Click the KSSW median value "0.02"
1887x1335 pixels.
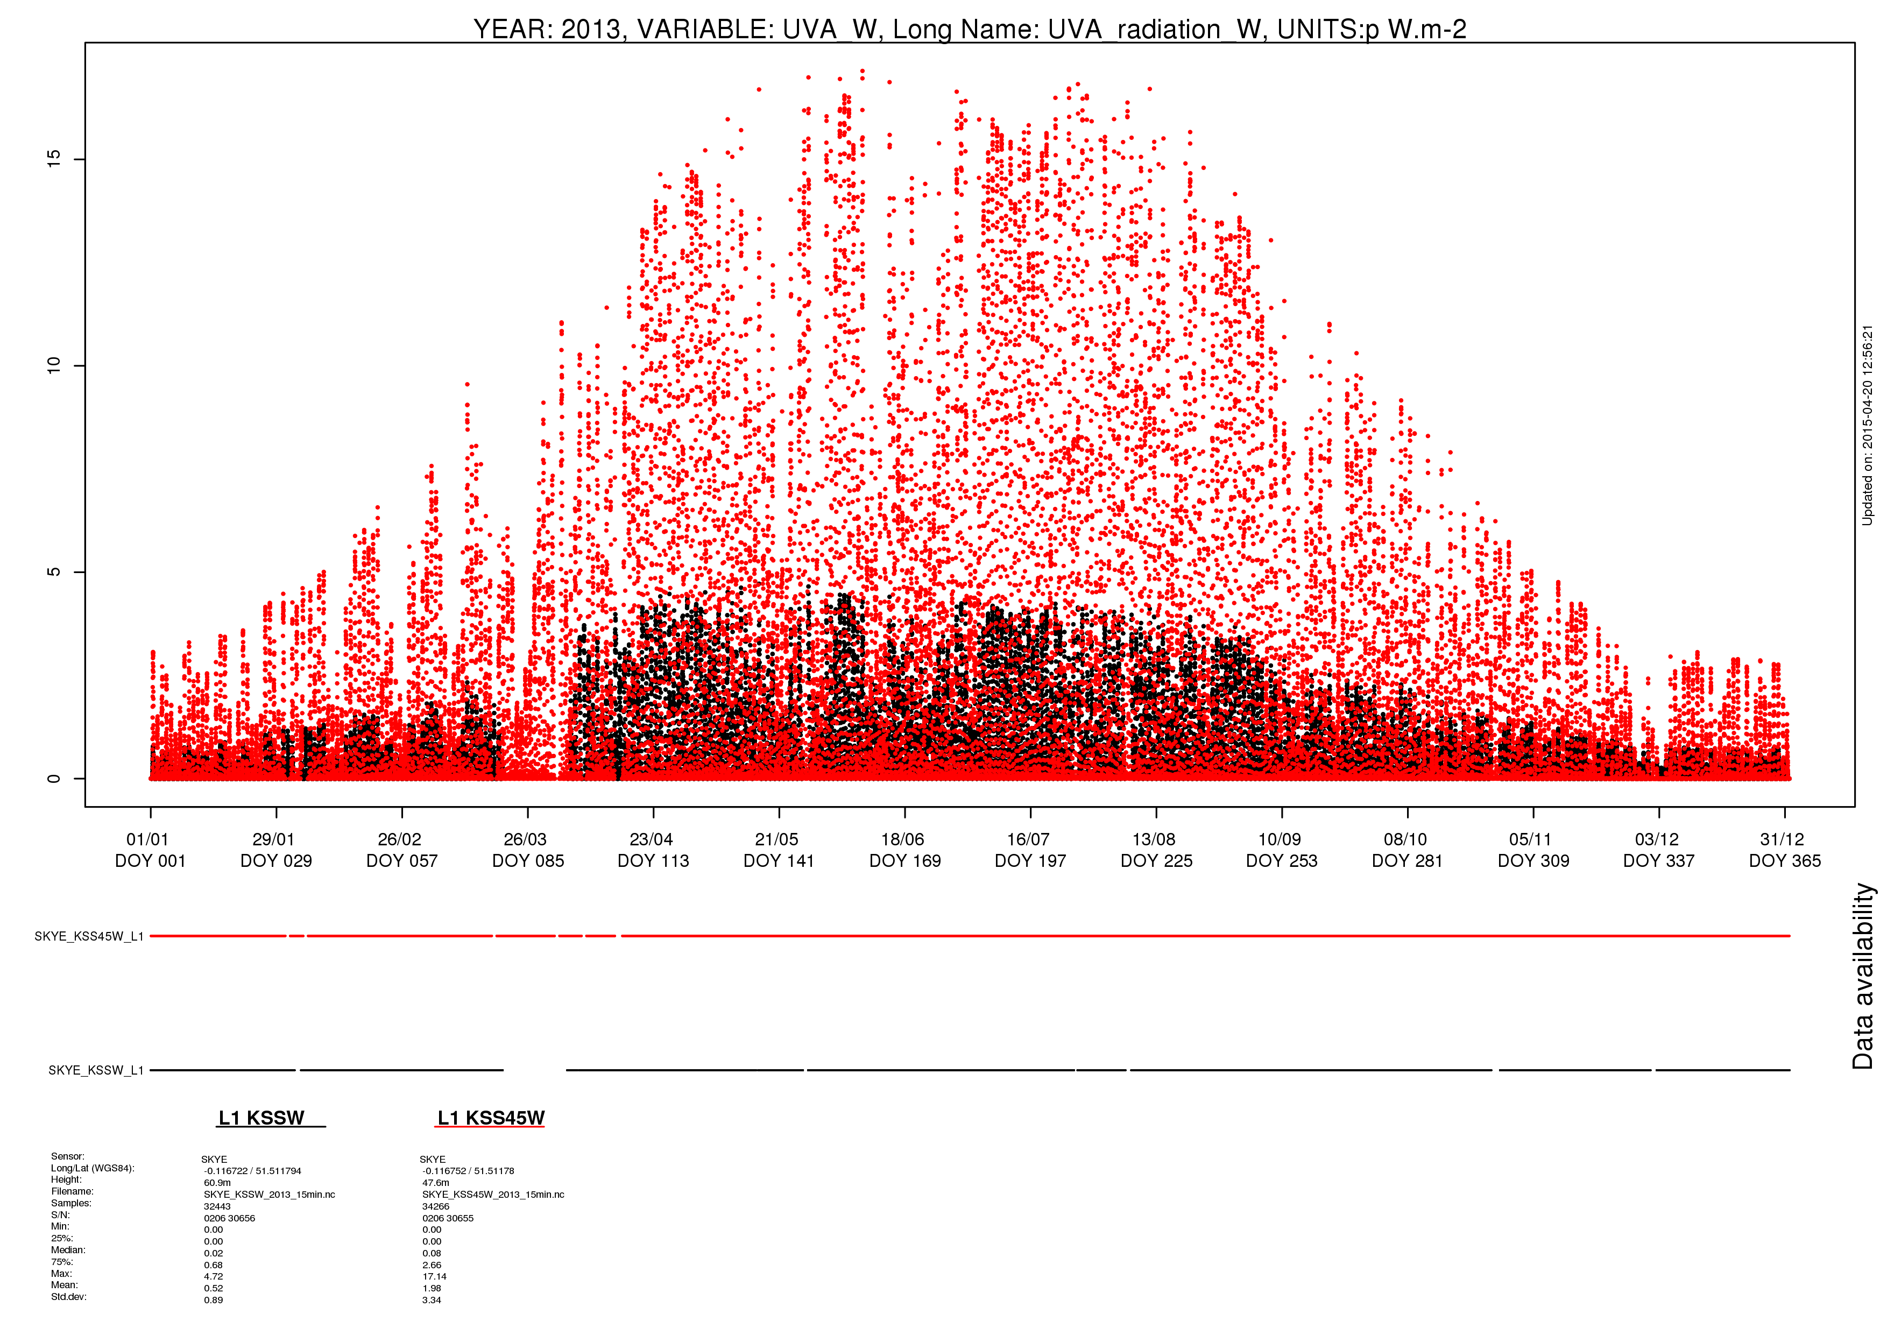click(x=214, y=1254)
